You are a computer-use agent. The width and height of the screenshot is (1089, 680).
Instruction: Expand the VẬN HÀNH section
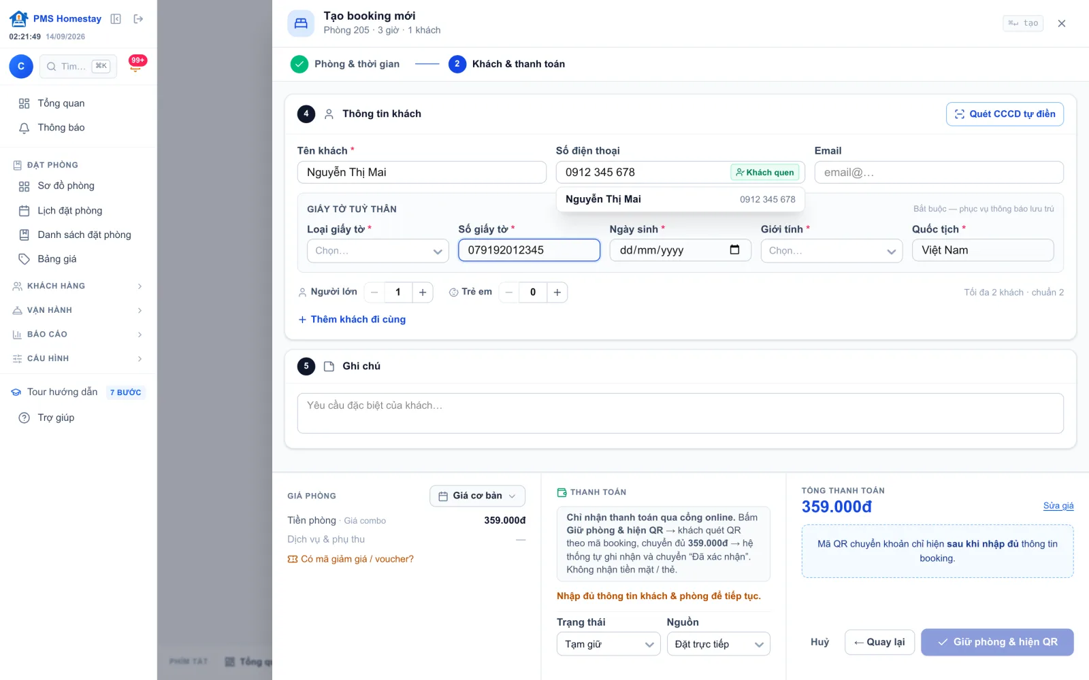(78, 310)
